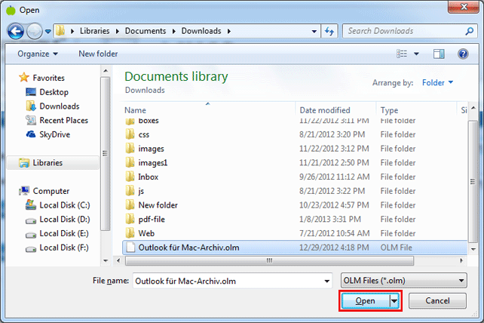Open the Organize menu

38,54
